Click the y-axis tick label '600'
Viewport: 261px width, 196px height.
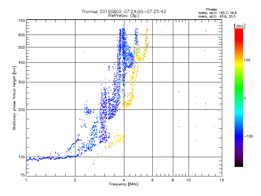[x=22, y=35]
